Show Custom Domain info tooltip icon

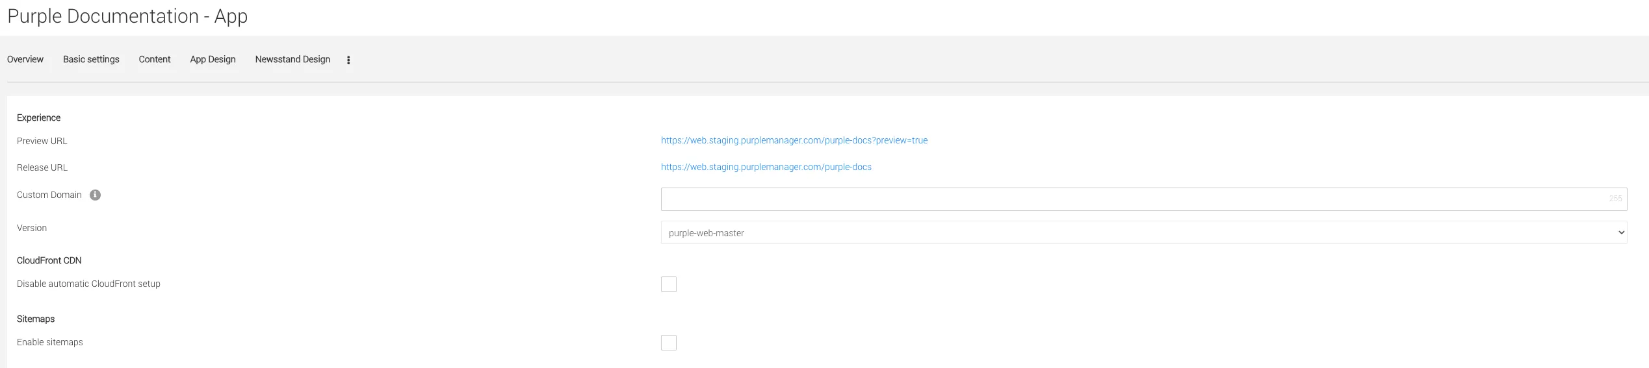95,195
